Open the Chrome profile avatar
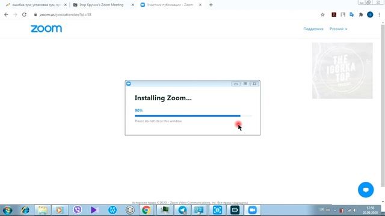385x216 pixels. click(370, 14)
